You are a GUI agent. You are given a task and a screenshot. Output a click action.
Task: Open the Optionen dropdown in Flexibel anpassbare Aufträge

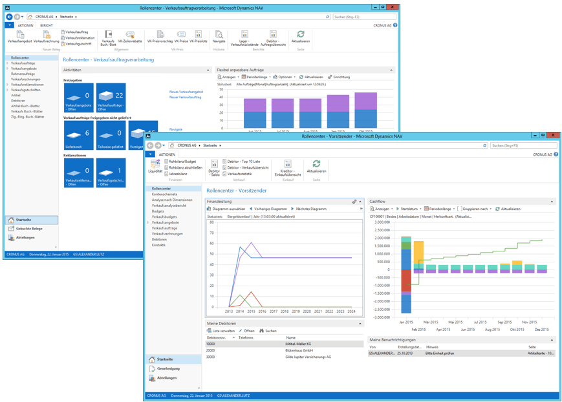coord(284,77)
